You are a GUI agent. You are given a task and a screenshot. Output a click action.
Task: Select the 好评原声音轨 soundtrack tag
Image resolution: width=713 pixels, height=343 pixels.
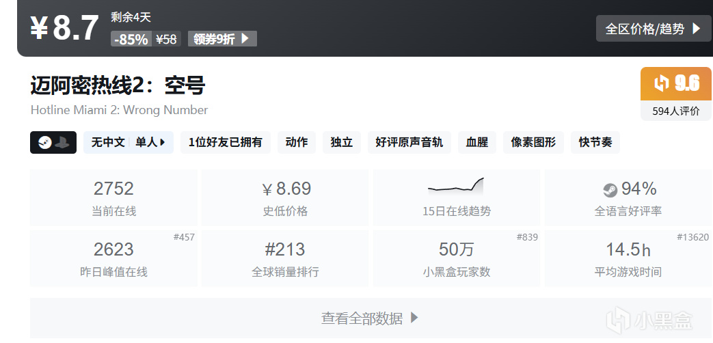409,143
